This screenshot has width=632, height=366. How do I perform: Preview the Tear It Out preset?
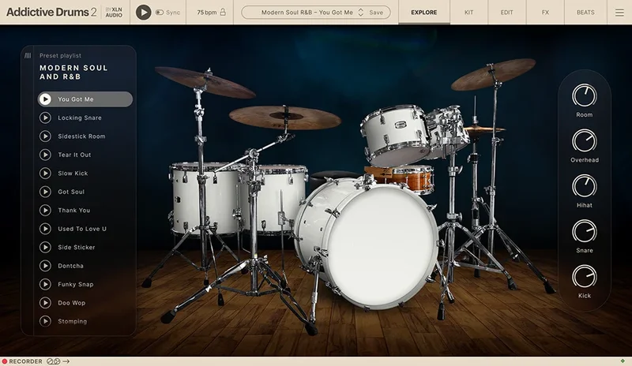point(45,155)
